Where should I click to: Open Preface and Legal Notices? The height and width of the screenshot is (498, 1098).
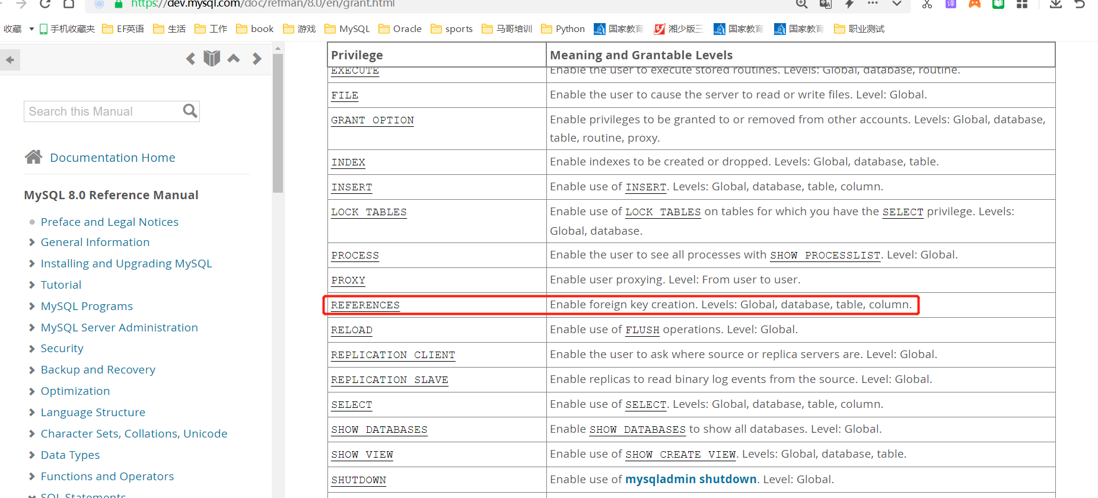(x=110, y=222)
